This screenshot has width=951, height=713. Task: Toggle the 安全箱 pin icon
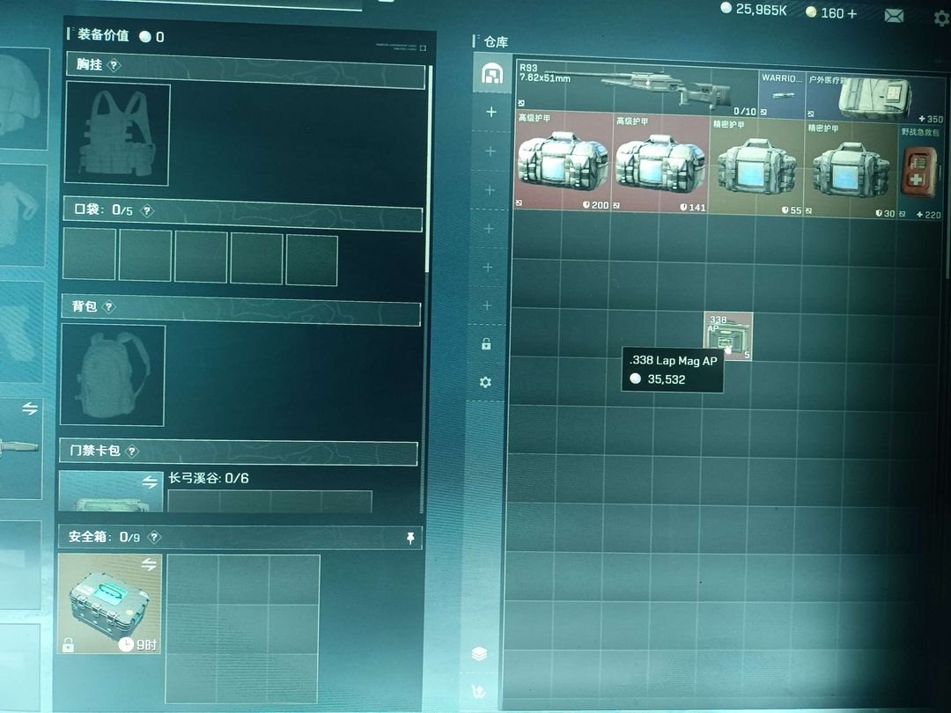pyautogui.click(x=410, y=538)
